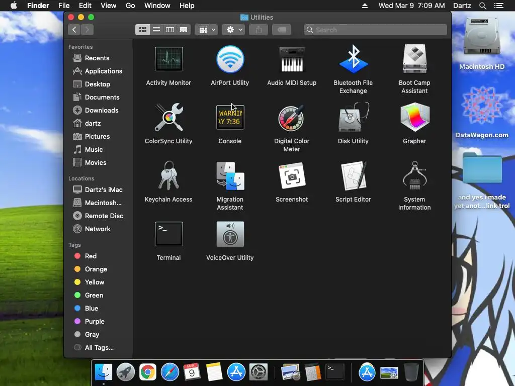Screen dimensions: 515x386
Task: Open the Console app icon
Action: point(230,117)
